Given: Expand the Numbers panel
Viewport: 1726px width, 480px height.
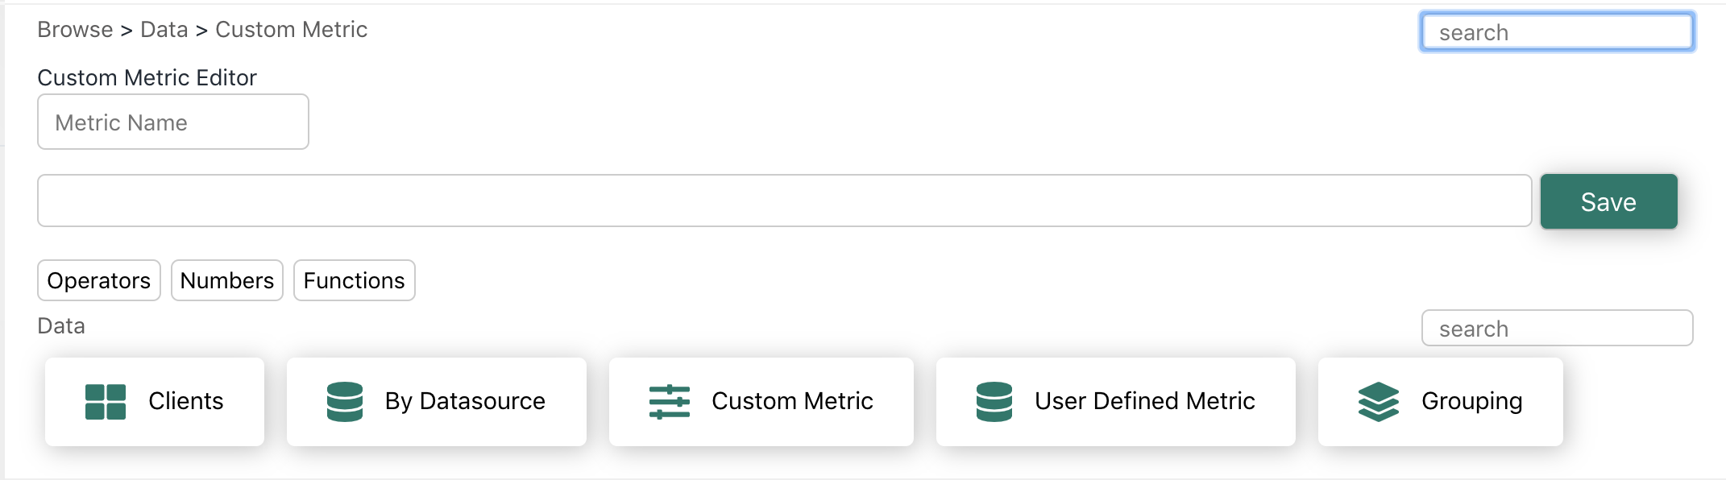Looking at the screenshot, I should point(227,280).
